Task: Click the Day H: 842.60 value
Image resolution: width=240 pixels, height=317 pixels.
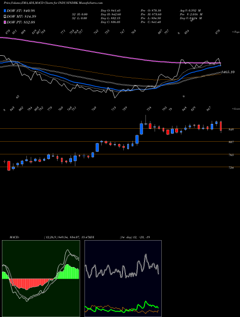Action: click(111, 14)
